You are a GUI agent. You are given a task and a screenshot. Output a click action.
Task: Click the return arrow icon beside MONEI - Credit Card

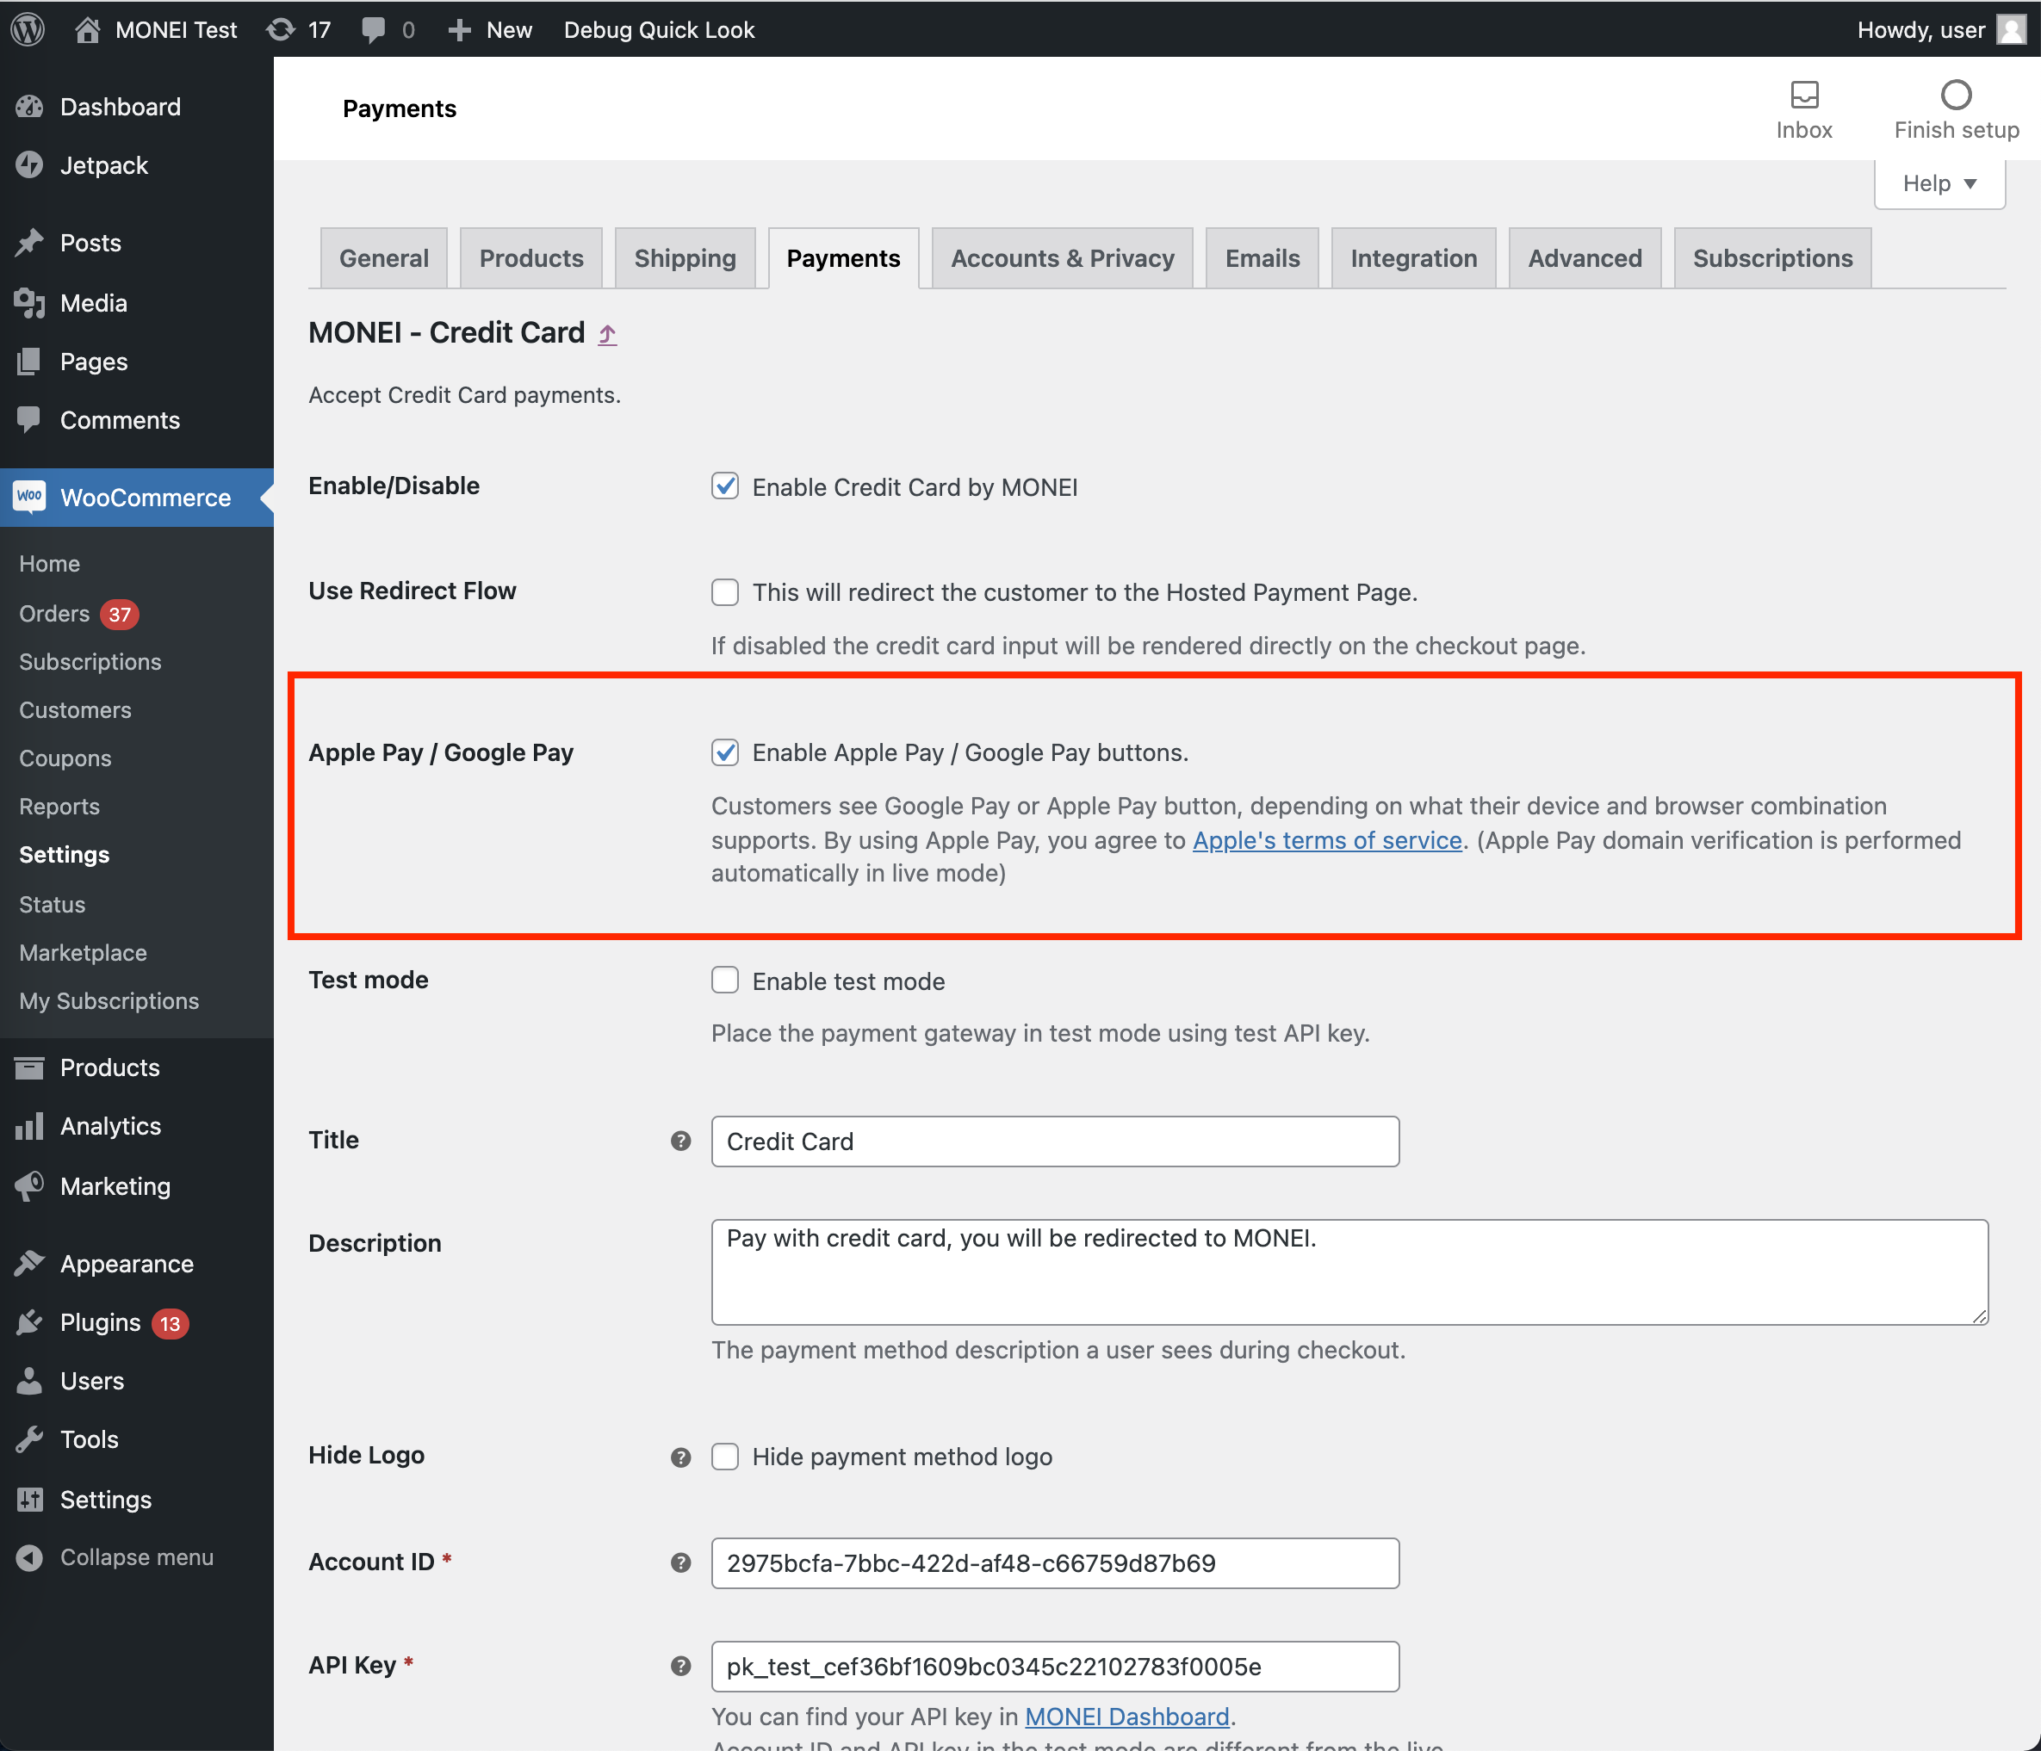608,335
